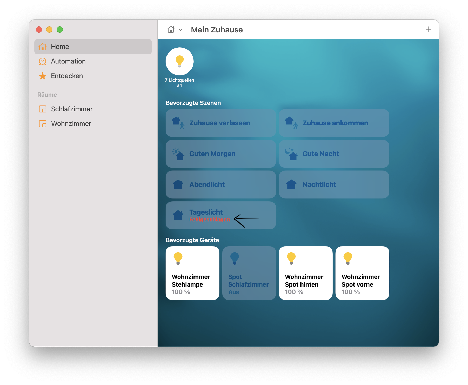Click the plus button to add accessory
This screenshot has height=385, width=468.
(x=429, y=29)
